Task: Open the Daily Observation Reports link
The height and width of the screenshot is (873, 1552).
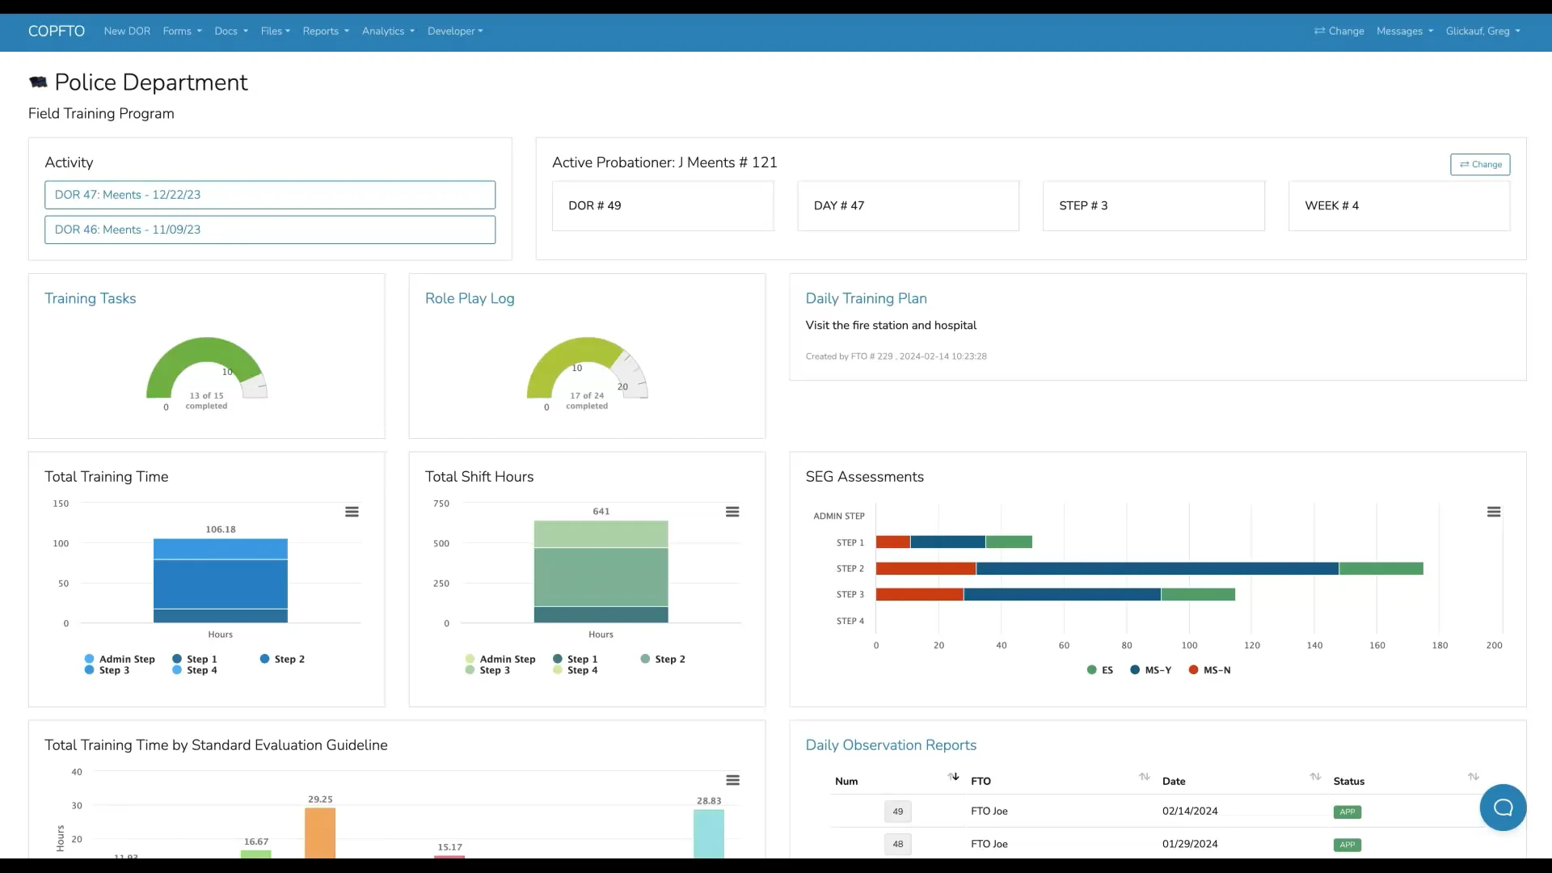Action: click(891, 745)
